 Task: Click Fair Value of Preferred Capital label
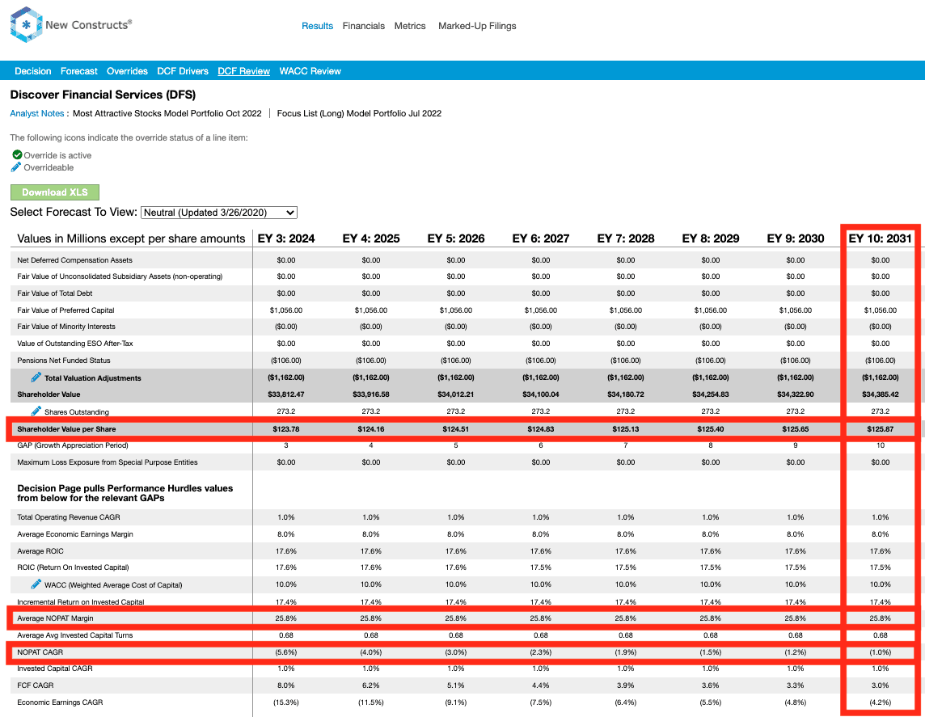pos(65,310)
